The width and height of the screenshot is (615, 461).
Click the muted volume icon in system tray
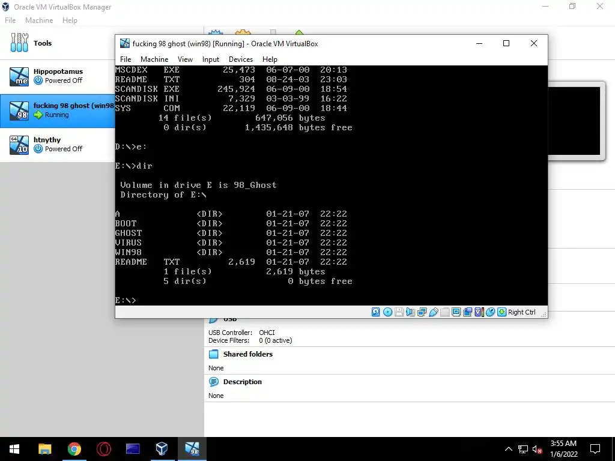click(x=537, y=449)
